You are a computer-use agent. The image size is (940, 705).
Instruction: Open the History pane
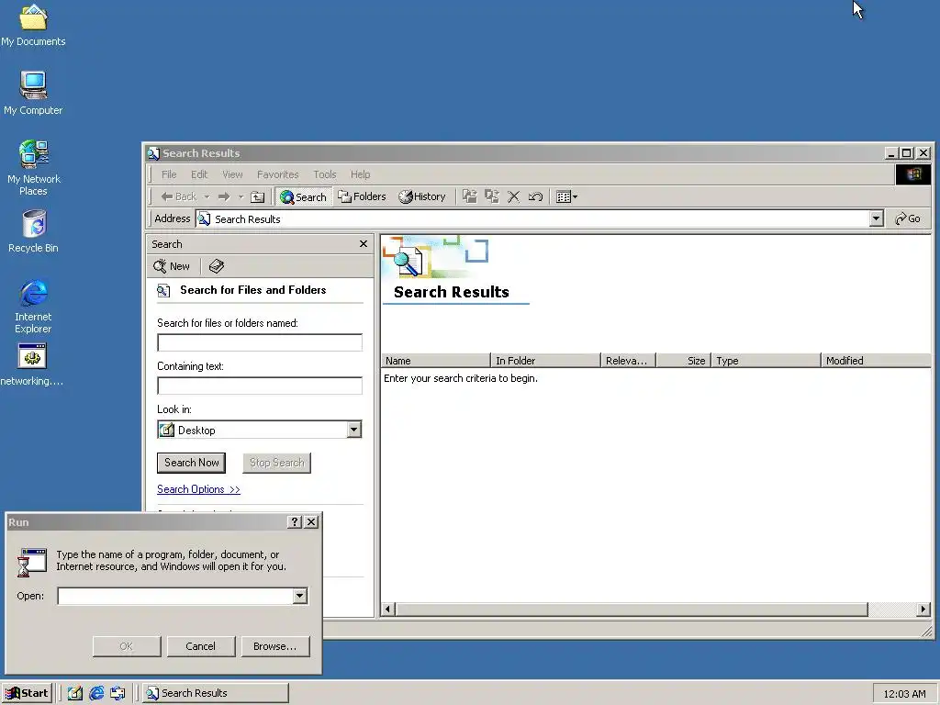pos(422,196)
